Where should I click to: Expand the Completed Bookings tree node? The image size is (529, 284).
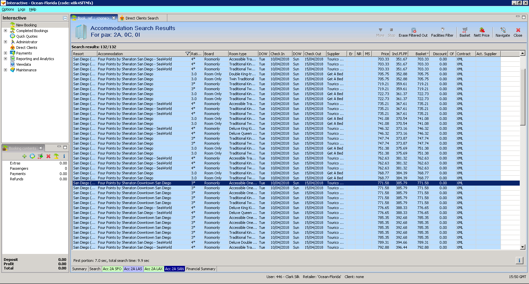click(x=5, y=31)
